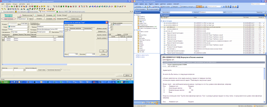The height and width of the screenshot is (107, 267).
Task: Click 'Ответить' in Outlook toolbar
Action: pos(155,7)
